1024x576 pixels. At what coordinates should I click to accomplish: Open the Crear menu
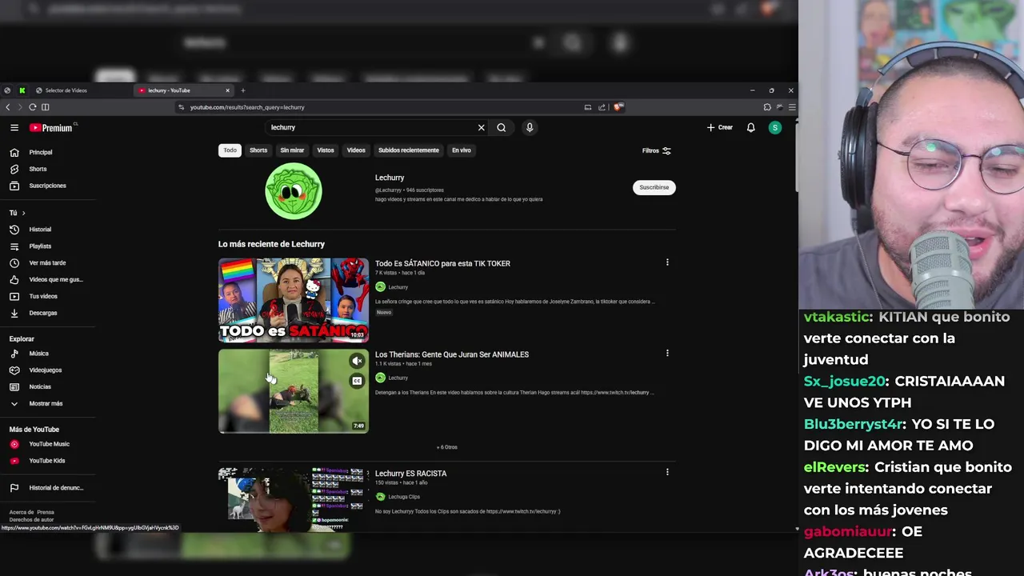(720, 127)
